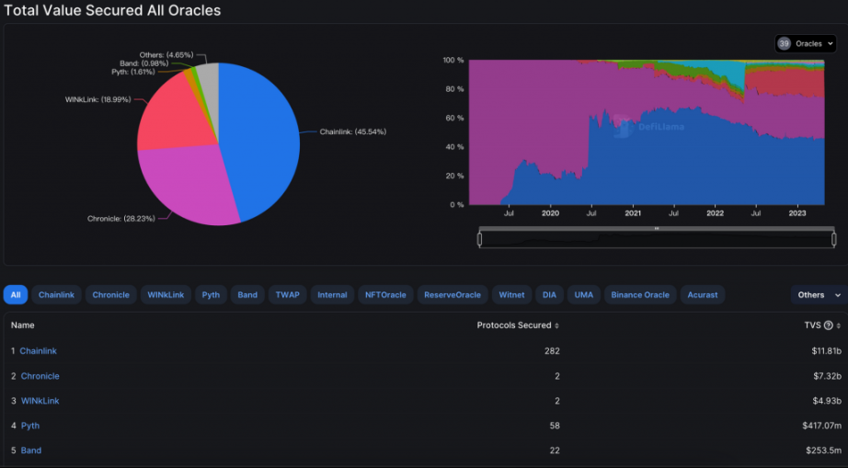Select the ReserveOracle filter chip

click(x=453, y=295)
